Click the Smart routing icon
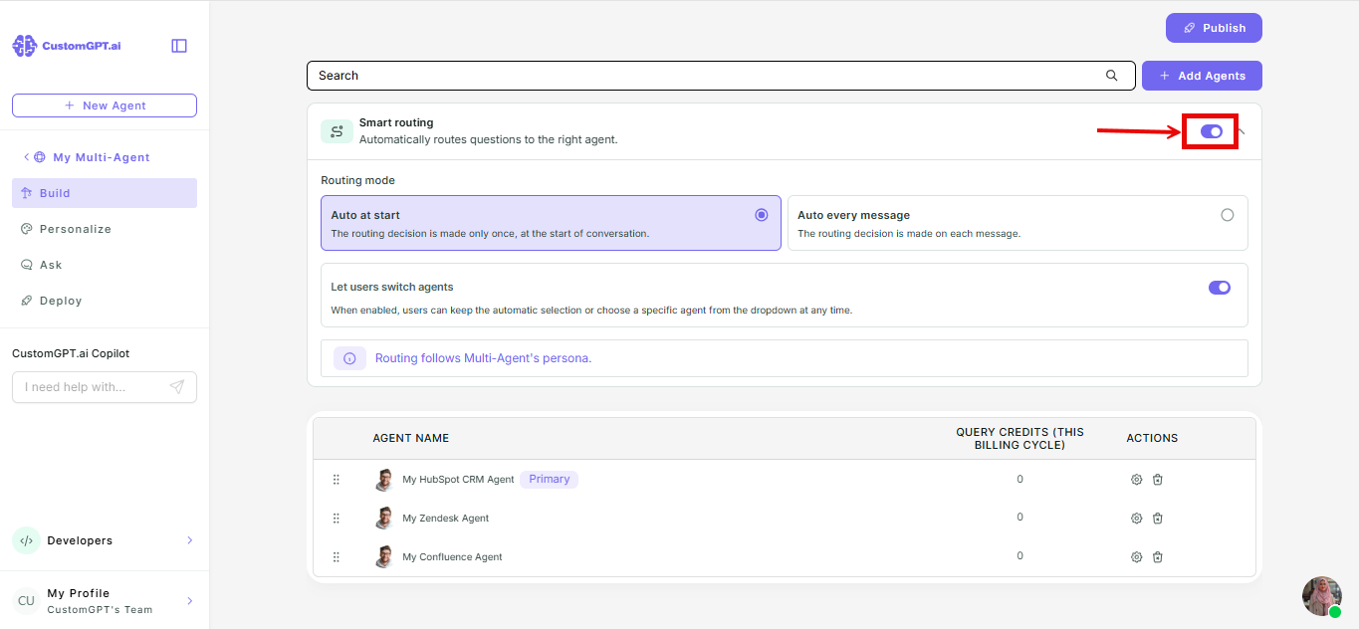 [337, 131]
